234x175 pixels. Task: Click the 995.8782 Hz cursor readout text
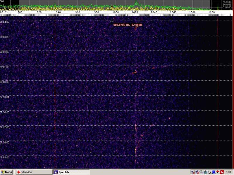click(x=128, y=25)
